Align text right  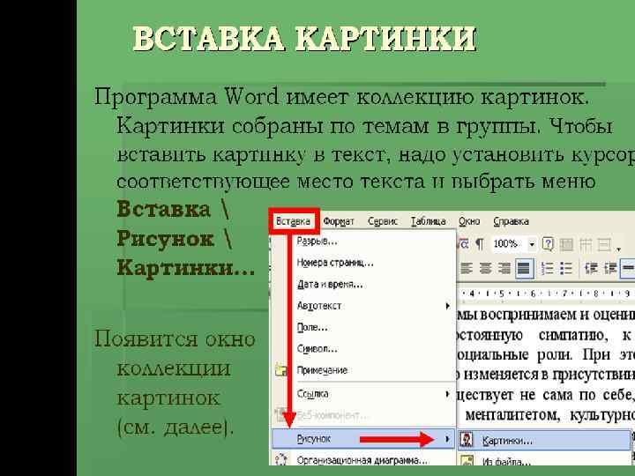504,268
